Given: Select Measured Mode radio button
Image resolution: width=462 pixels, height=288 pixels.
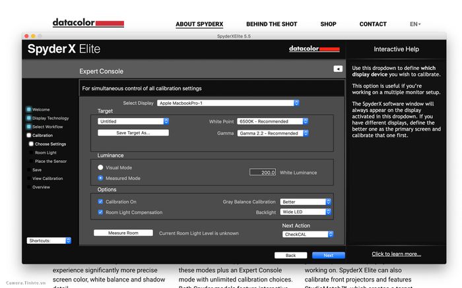Looking at the screenshot, I should (100, 178).
